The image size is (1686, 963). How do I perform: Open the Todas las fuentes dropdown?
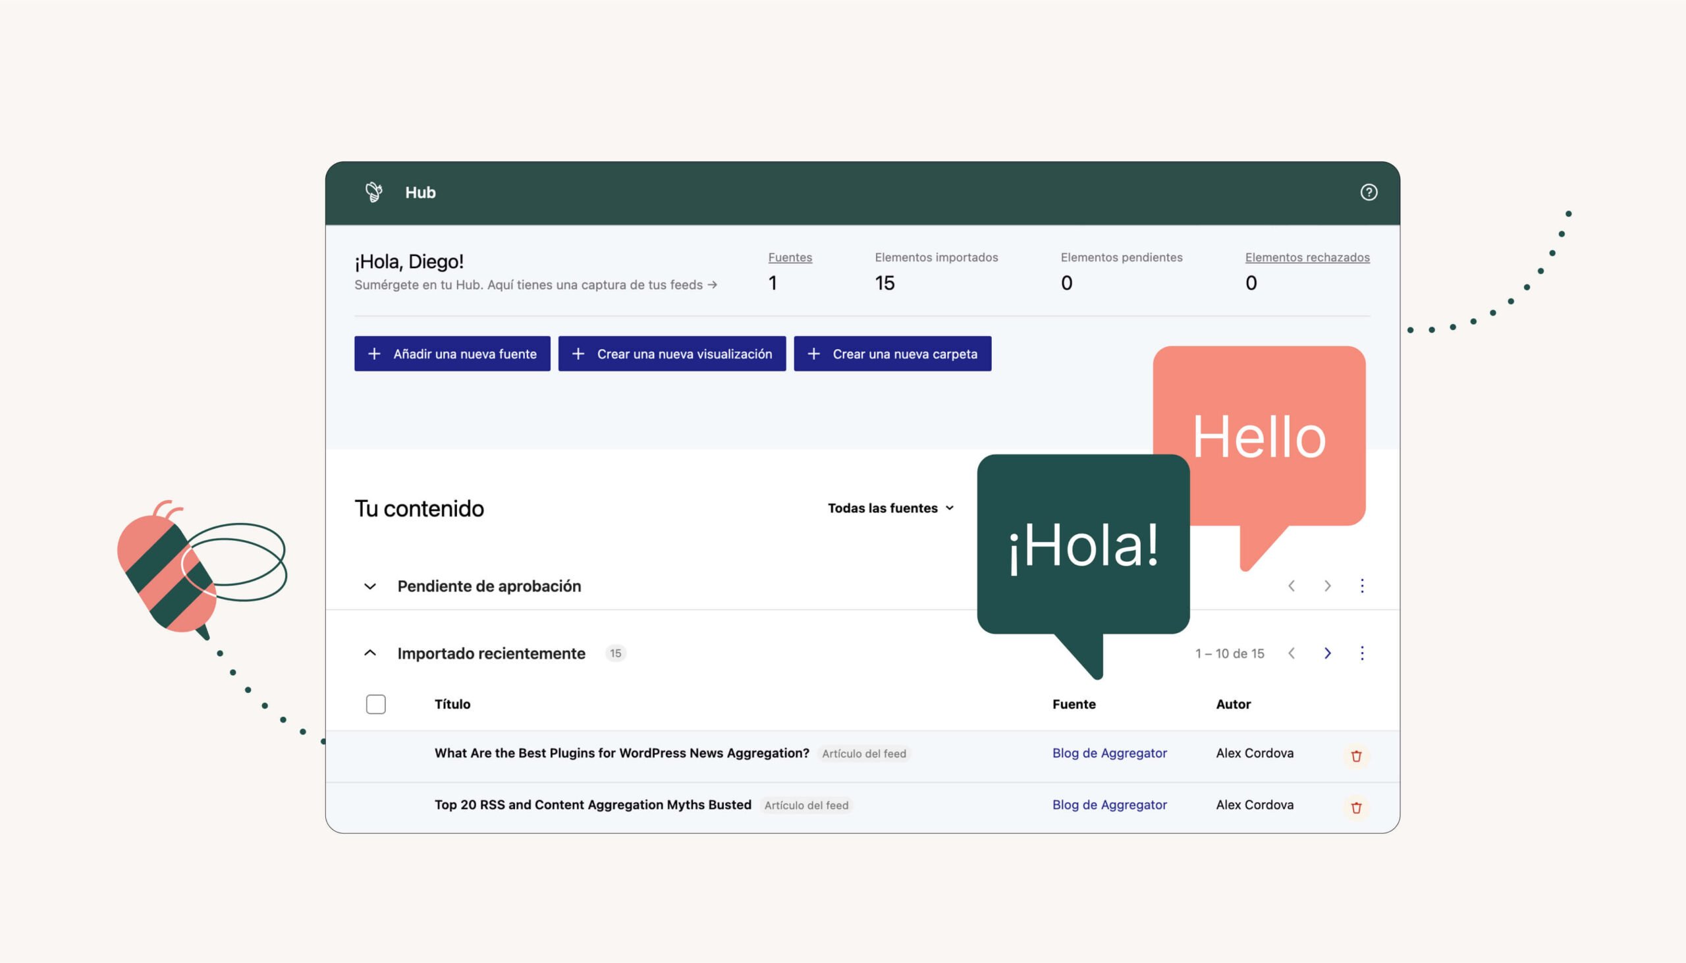tap(890, 508)
